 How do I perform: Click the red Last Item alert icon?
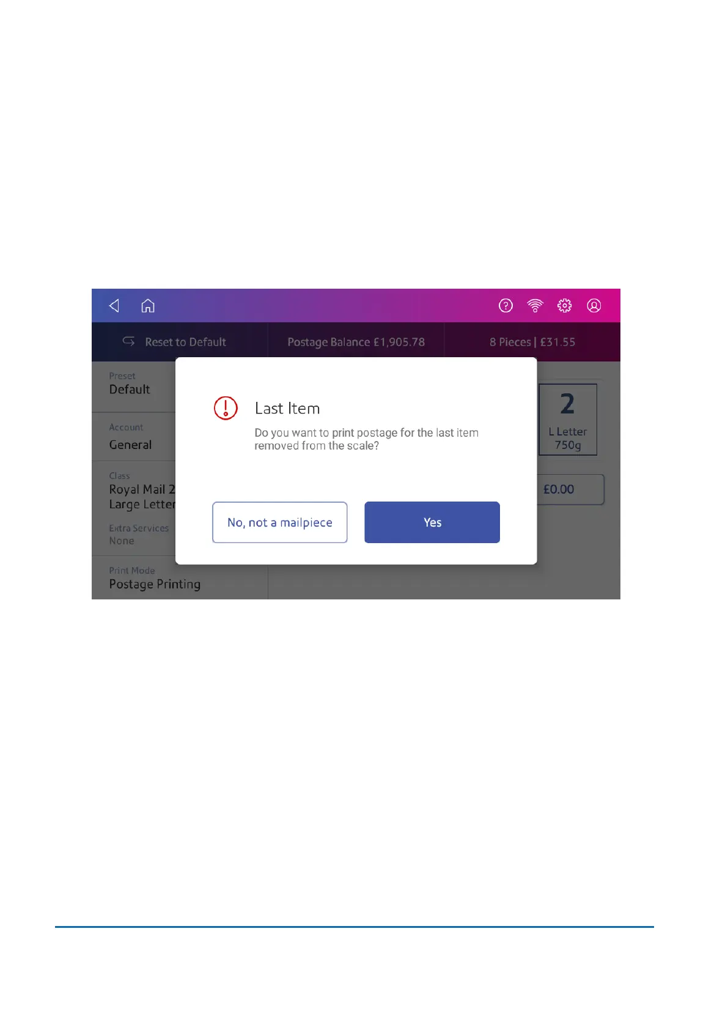coord(226,408)
